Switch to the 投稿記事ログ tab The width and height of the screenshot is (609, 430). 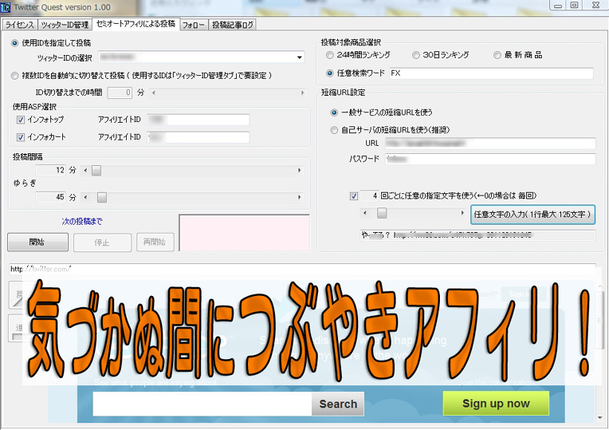[x=232, y=25]
